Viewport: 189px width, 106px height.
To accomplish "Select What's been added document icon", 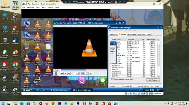I will (x=48, y=49).
